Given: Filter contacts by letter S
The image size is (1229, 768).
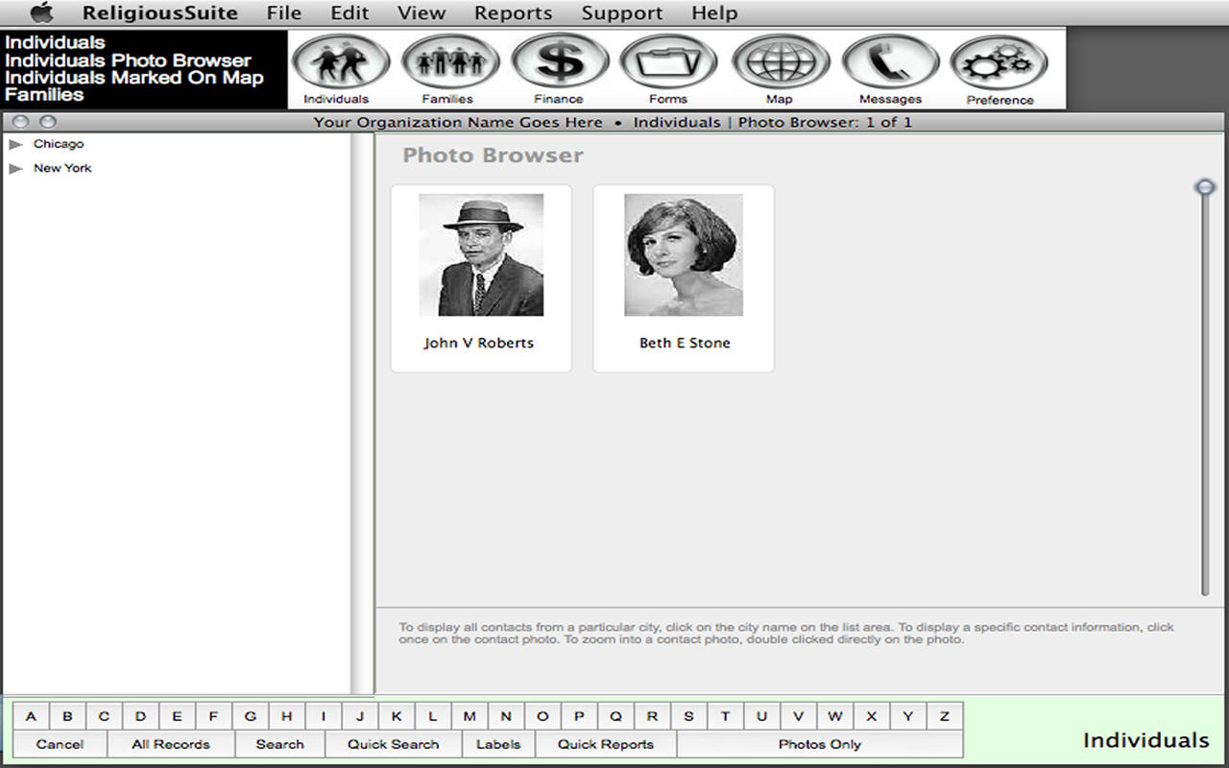Looking at the screenshot, I should [688, 716].
